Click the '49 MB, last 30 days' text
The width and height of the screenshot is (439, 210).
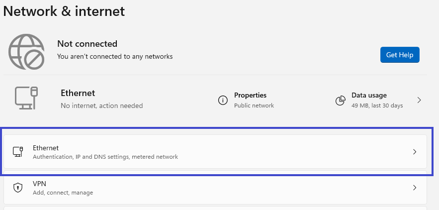tap(377, 105)
